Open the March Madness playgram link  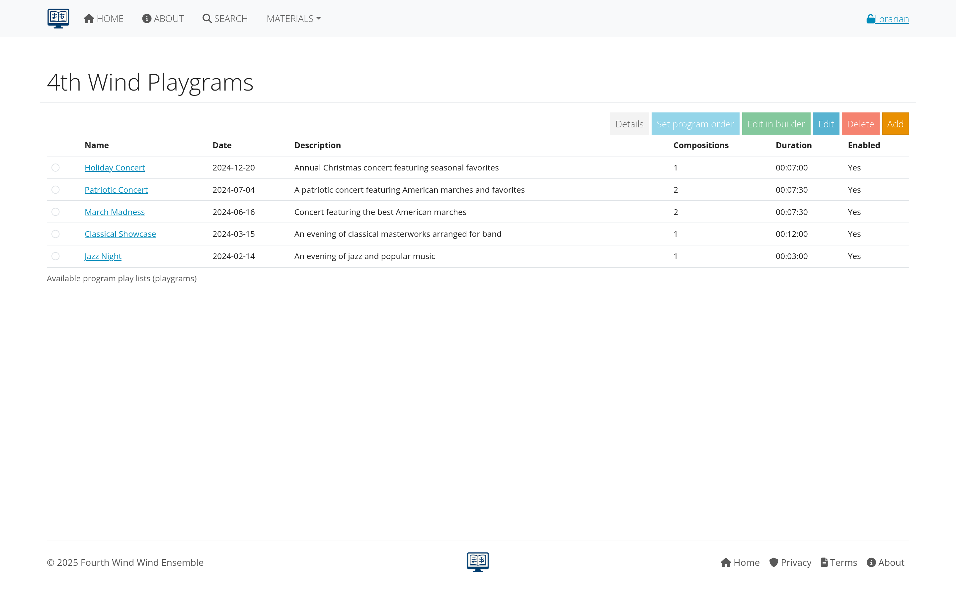(115, 212)
